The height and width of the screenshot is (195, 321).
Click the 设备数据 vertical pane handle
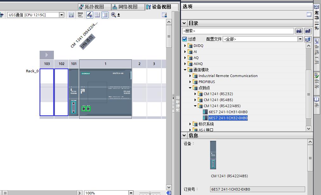pos(177,103)
